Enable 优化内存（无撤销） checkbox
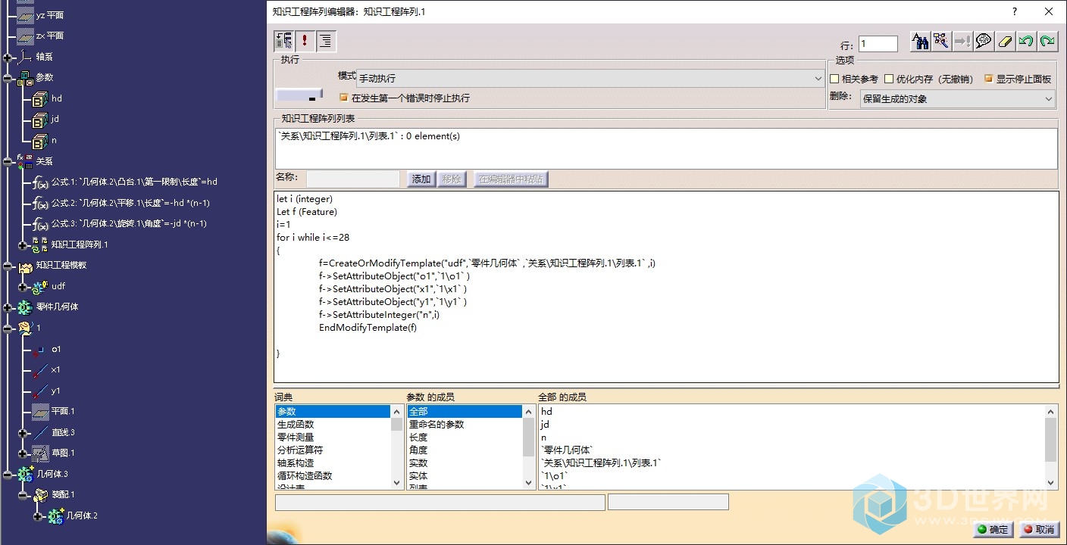Viewport: 1067px width, 545px height. click(x=889, y=79)
